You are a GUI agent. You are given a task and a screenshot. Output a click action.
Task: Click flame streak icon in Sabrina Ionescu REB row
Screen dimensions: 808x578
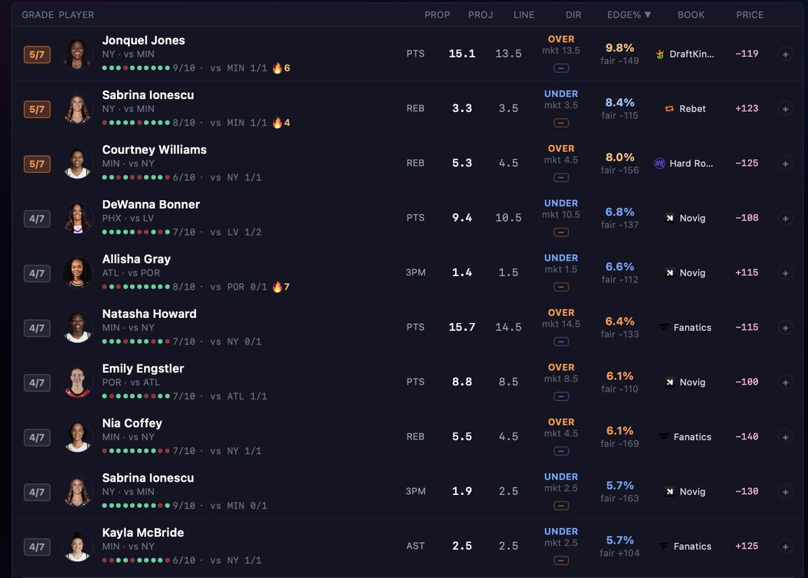click(x=277, y=123)
